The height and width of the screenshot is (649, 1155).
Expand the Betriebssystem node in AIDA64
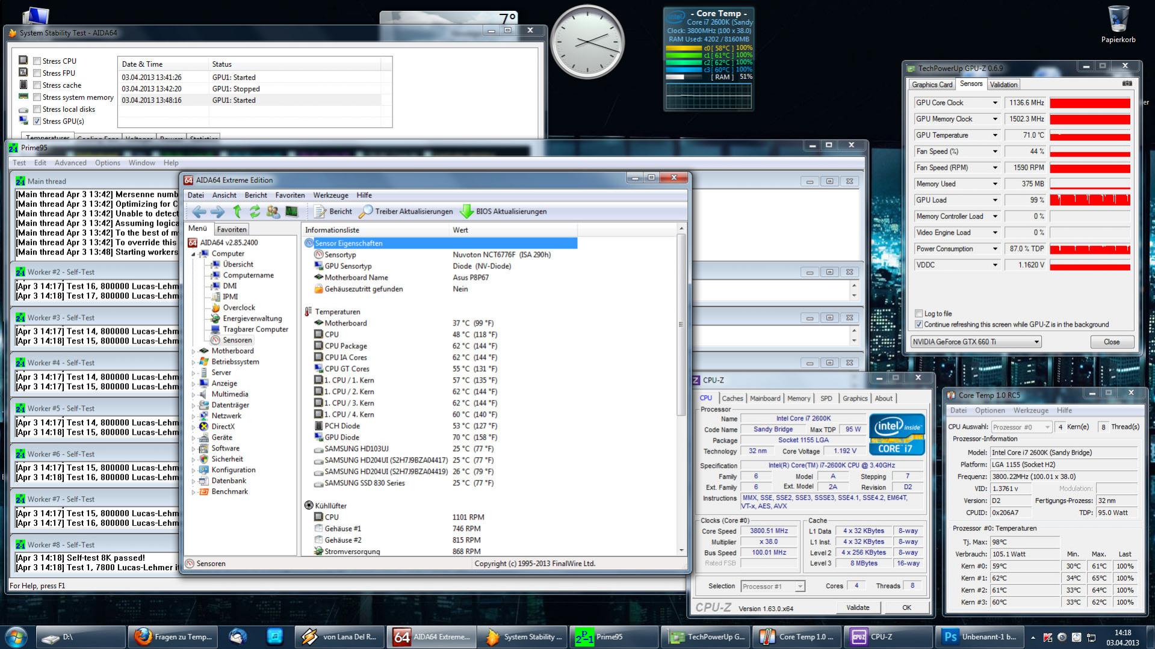[x=194, y=362]
